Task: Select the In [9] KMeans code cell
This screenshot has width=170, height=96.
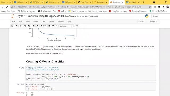Action: [91, 73]
